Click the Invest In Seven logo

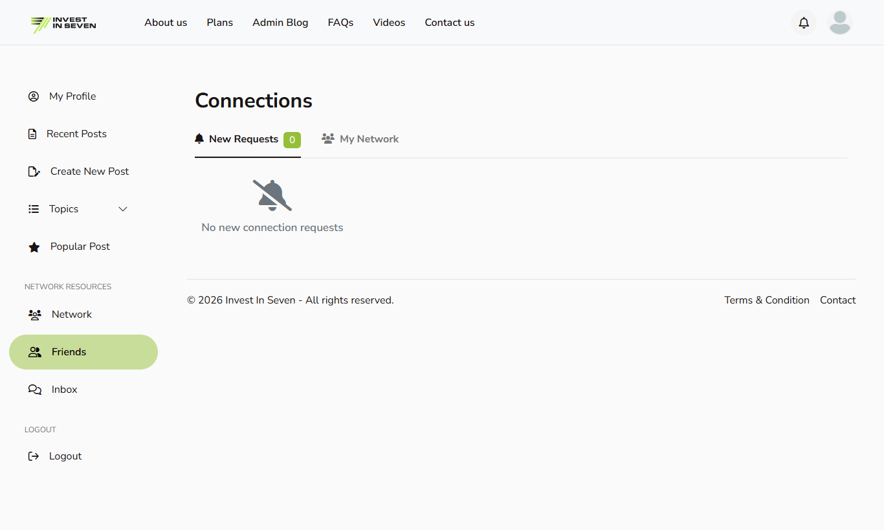click(x=63, y=23)
